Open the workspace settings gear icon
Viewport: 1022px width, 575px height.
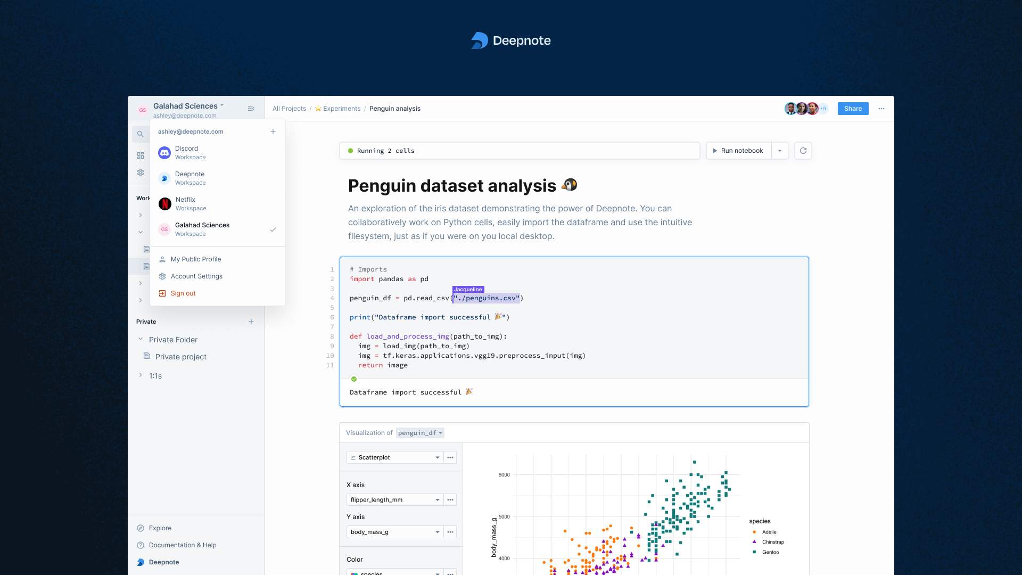(141, 172)
